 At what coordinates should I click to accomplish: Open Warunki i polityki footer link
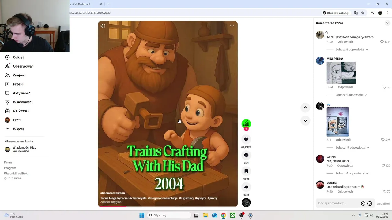tap(16, 174)
